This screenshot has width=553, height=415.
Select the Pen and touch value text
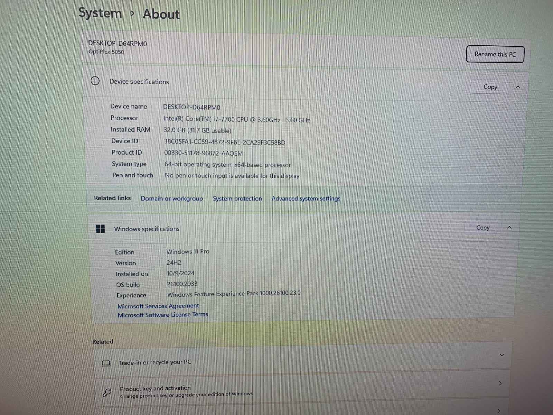click(x=232, y=176)
